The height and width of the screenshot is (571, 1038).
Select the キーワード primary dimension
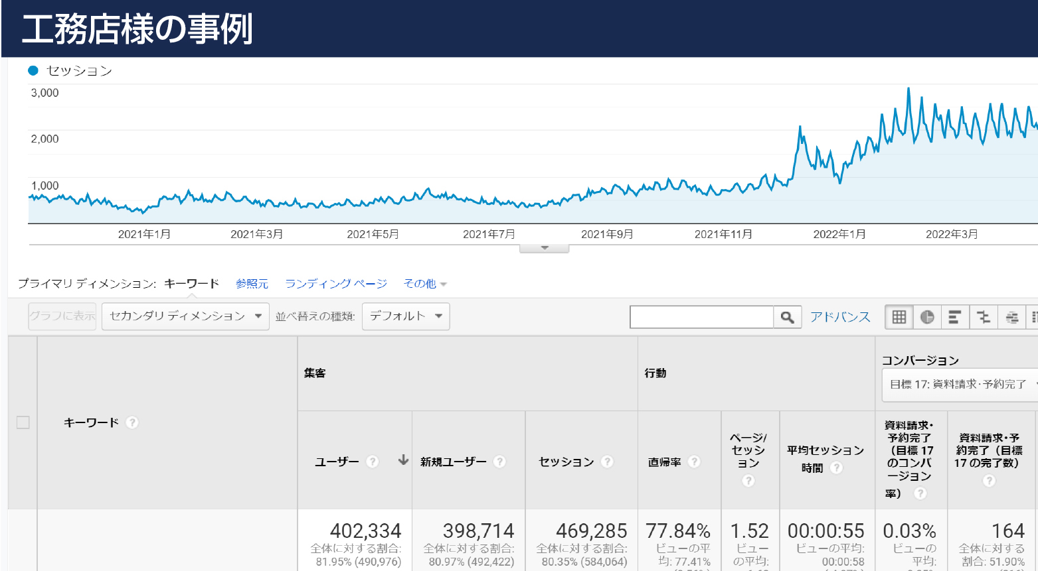[x=191, y=284]
